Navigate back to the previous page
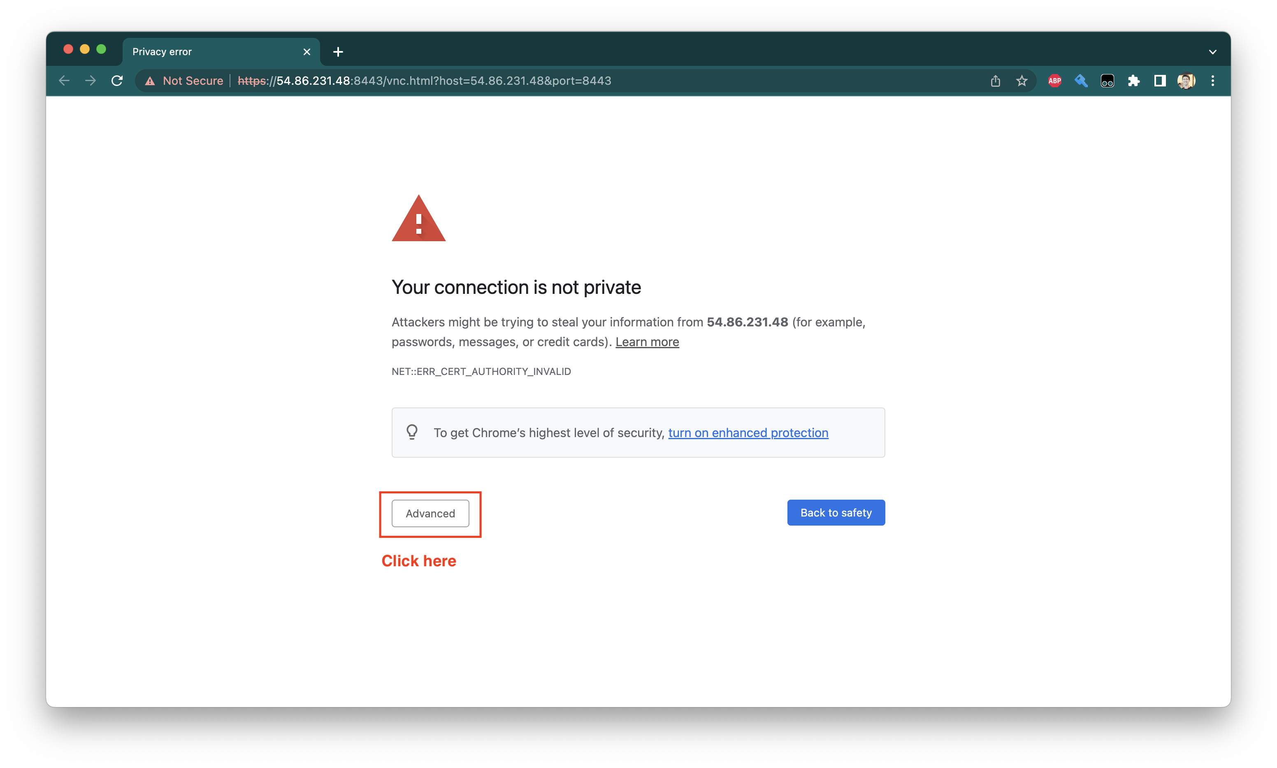The width and height of the screenshot is (1277, 768). 64,81
